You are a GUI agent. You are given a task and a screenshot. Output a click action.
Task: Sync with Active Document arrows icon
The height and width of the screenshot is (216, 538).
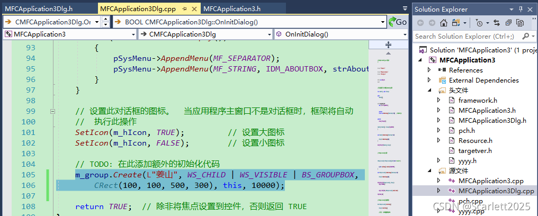point(497,23)
